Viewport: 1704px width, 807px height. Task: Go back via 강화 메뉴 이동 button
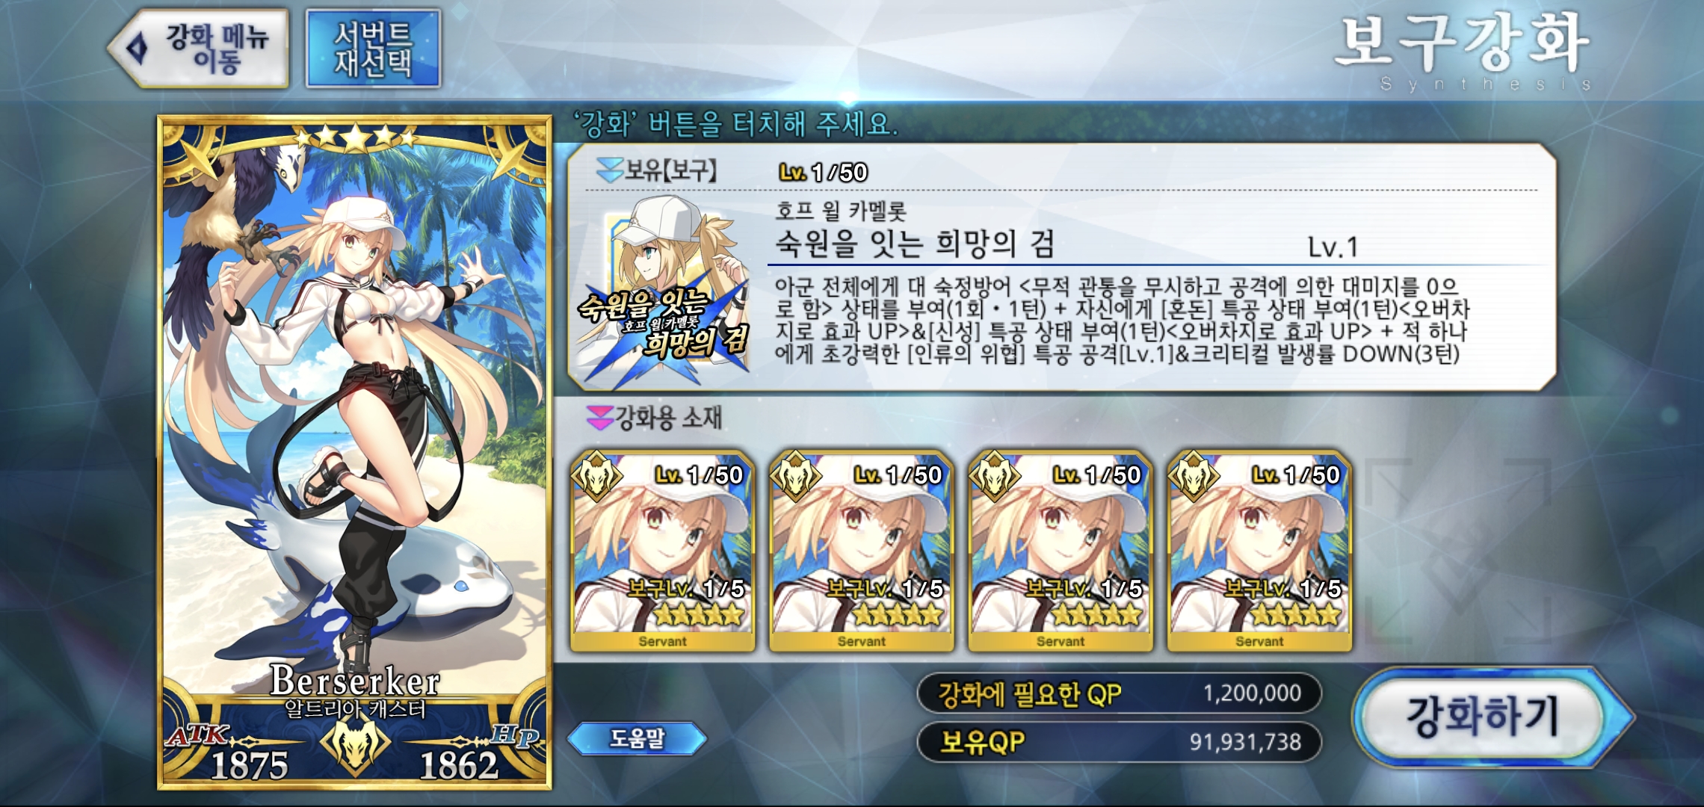(199, 49)
